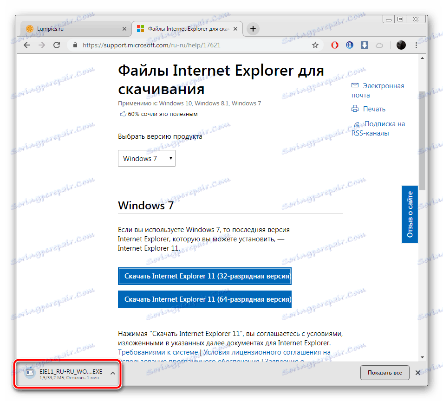Click the printer icon
443x401 pixels.
pyautogui.click(x=355, y=109)
